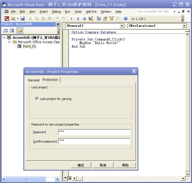The image size is (192, 183).
Task: Click code window scroll up arrow
Action: click(x=187, y=34)
